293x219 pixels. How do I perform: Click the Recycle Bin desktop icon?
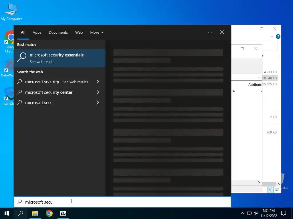tap(284, 182)
